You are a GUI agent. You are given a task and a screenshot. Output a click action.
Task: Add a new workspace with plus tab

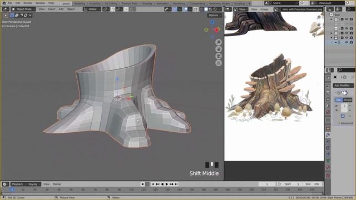pyautogui.click(x=249, y=3)
